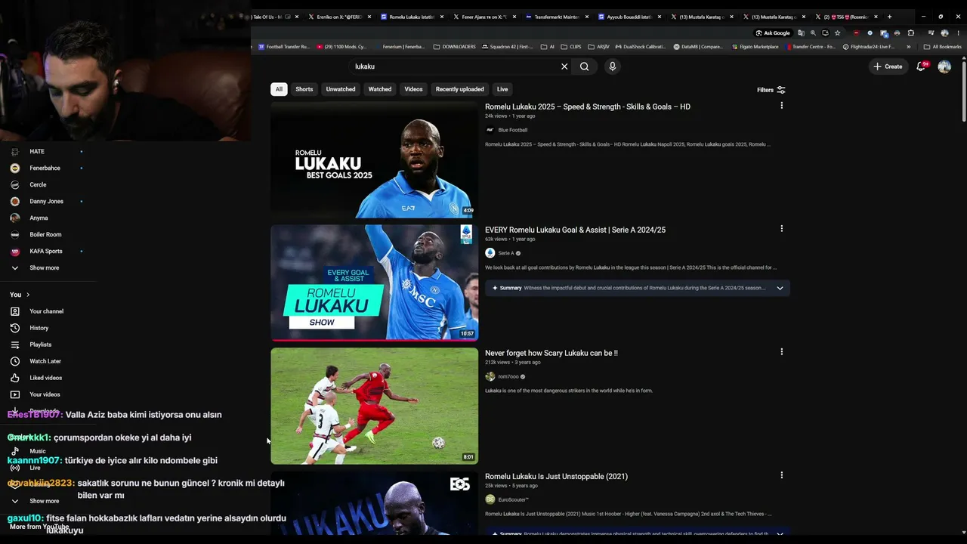
Task: Open YouTube notifications bell
Action: [921, 66]
